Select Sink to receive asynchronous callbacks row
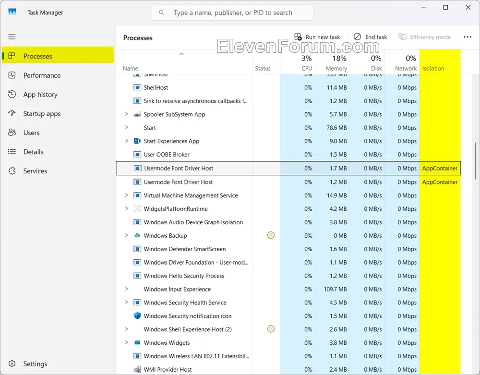Image resolution: width=480 pixels, height=375 pixels. point(288,101)
